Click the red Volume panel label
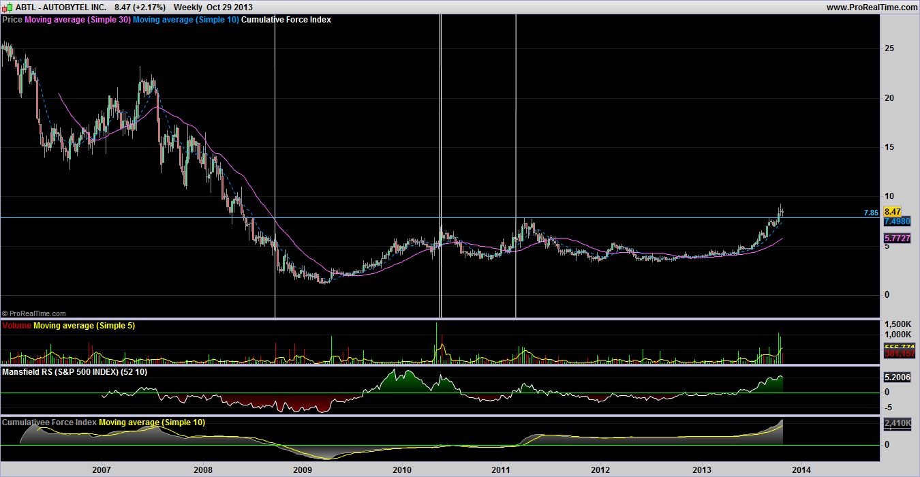This screenshot has height=477, width=920. [x=16, y=326]
